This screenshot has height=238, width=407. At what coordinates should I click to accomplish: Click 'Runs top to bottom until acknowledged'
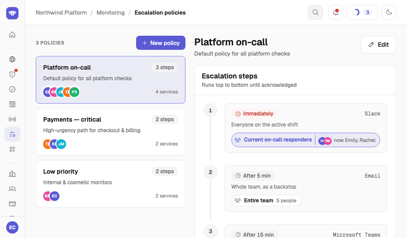pos(249,85)
